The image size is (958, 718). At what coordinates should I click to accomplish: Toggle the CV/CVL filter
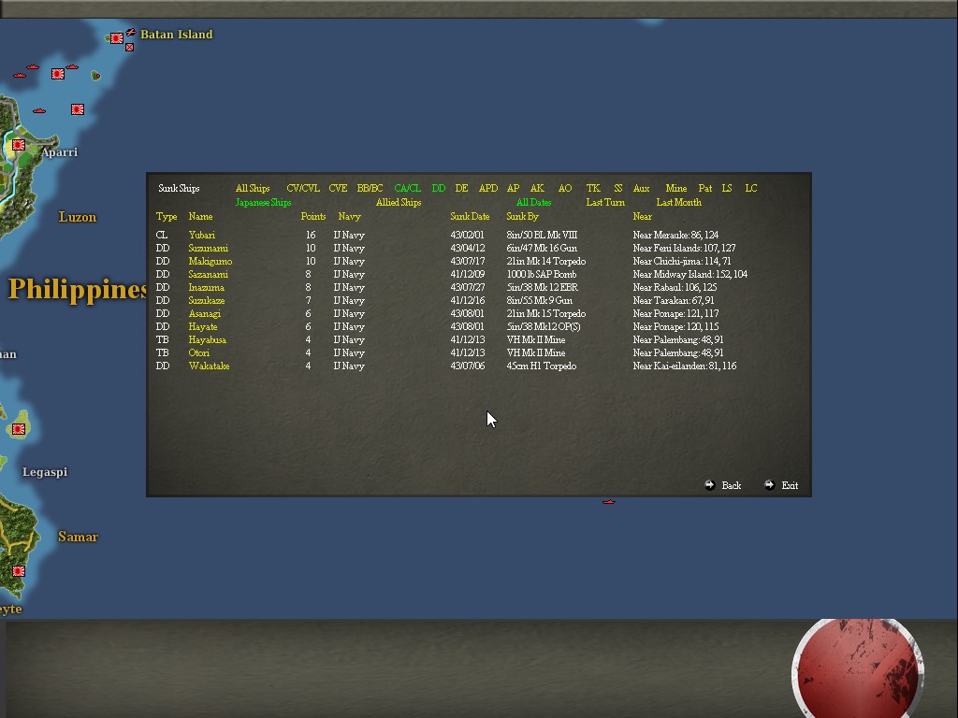(303, 188)
